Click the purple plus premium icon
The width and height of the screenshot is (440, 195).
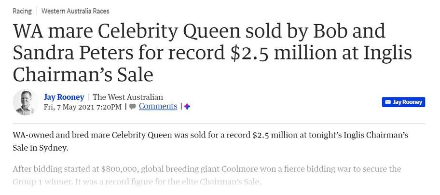click(187, 107)
